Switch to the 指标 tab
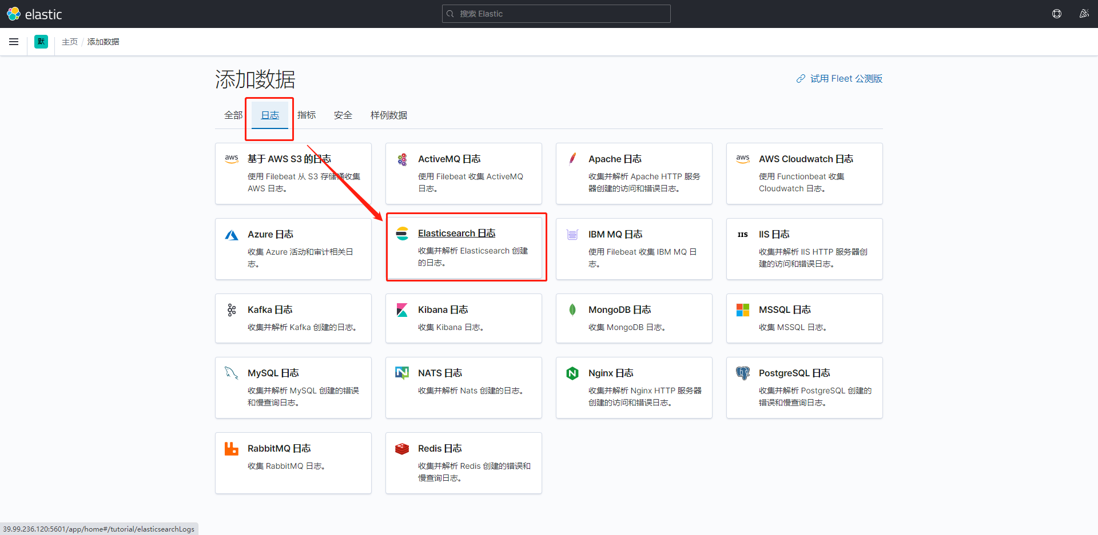This screenshot has height=535, width=1098. [x=307, y=115]
